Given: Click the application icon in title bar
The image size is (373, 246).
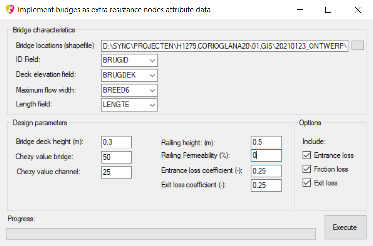Looking at the screenshot, I should coord(9,9).
